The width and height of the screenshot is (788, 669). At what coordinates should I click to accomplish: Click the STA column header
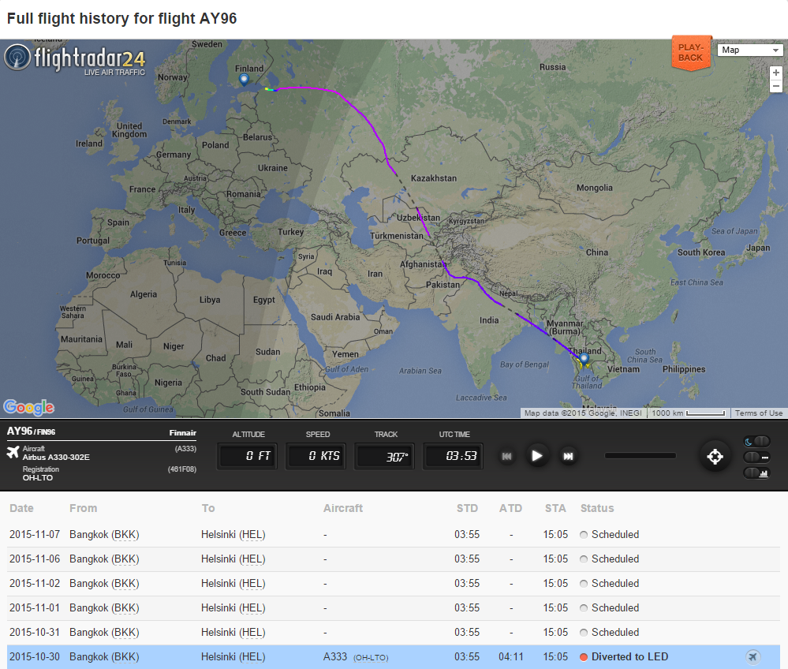555,508
